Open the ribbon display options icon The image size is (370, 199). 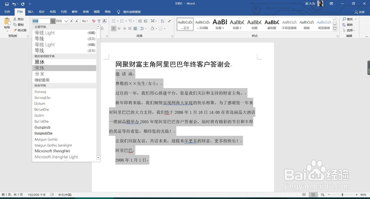click(x=331, y=4)
